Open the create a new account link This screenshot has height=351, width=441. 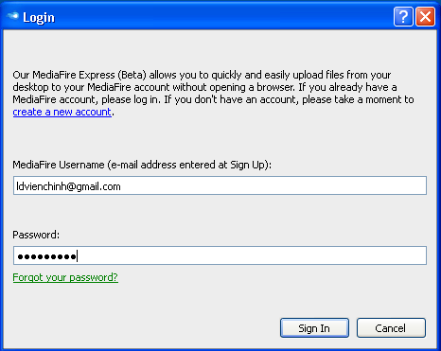62,112
